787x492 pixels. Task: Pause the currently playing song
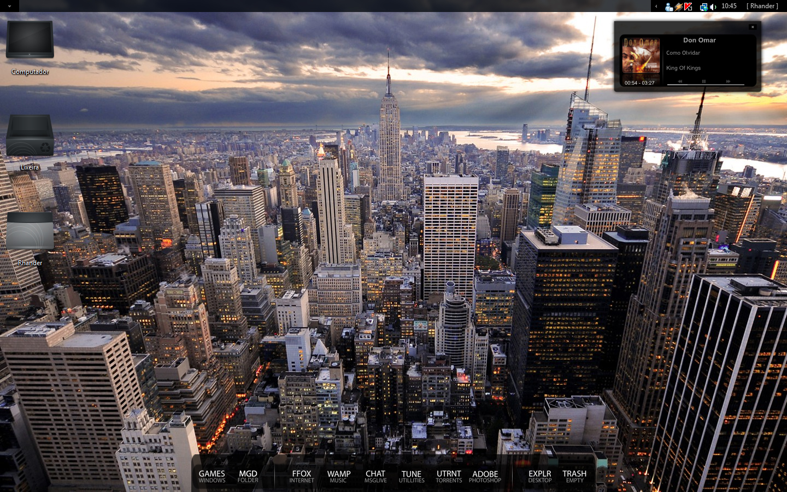pyautogui.click(x=704, y=81)
